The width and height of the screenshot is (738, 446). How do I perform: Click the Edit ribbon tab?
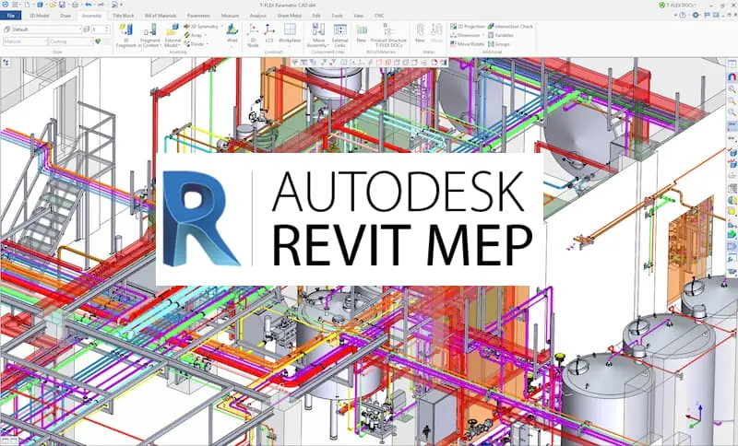click(x=316, y=16)
